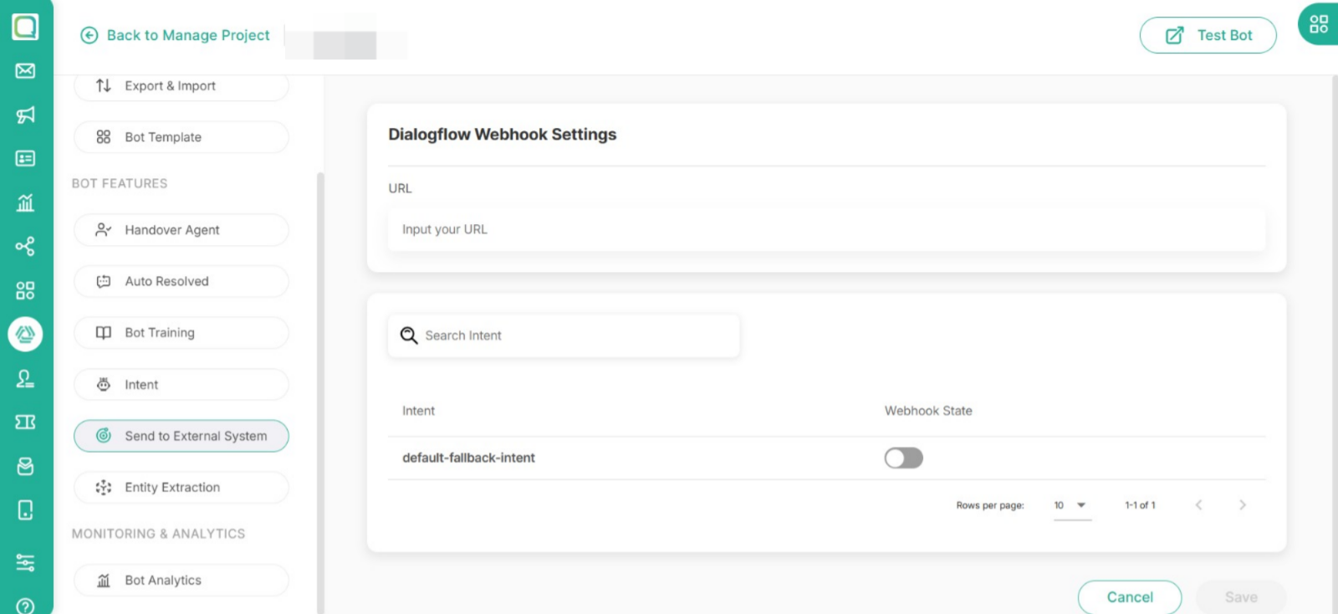Open the ticket icon in left sidebar

(x=25, y=422)
